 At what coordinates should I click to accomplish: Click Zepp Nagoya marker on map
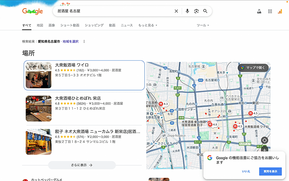click(163, 136)
